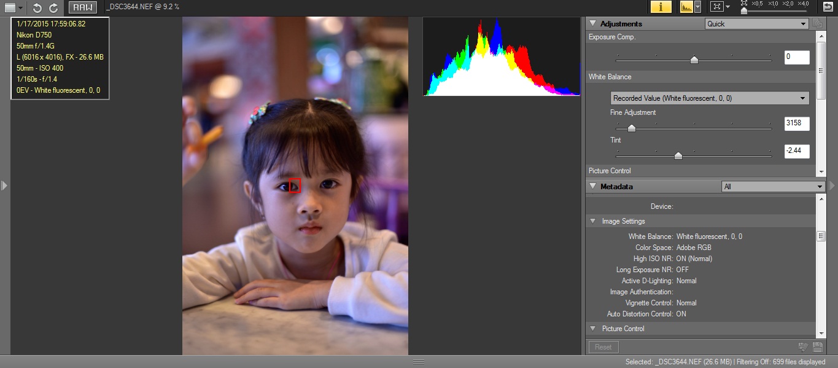The width and height of the screenshot is (838, 368).
Task: Open the histogram channel dropdown arrow
Action: pyautogui.click(x=697, y=7)
